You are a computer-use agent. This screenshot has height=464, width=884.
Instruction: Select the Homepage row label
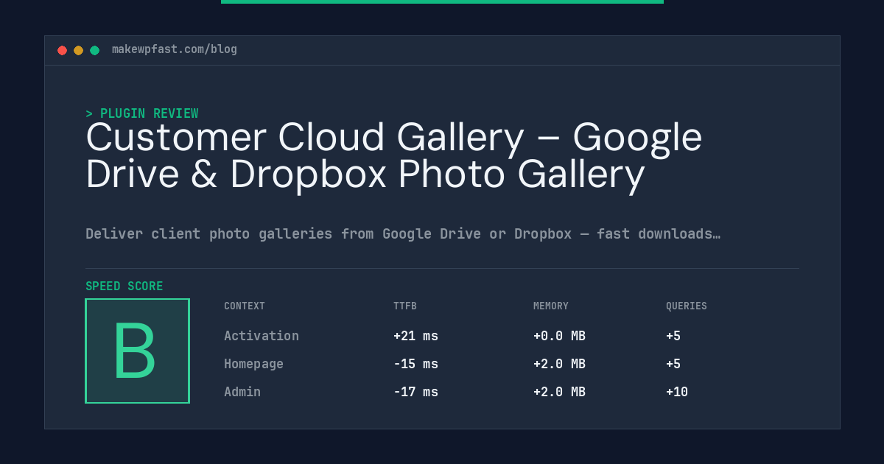click(x=253, y=364)
